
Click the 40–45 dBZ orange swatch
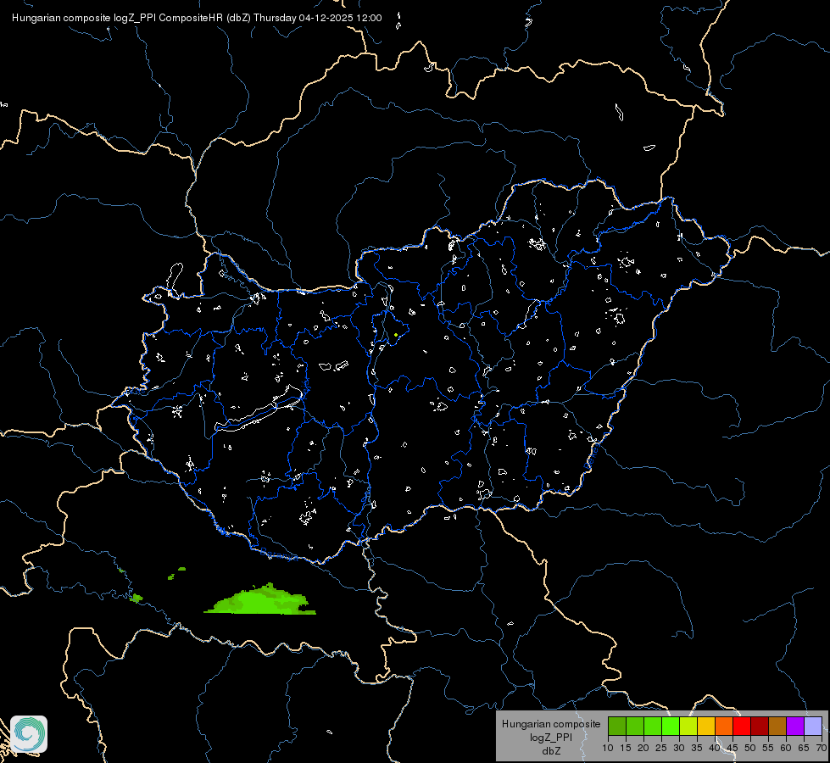point(724,726)
